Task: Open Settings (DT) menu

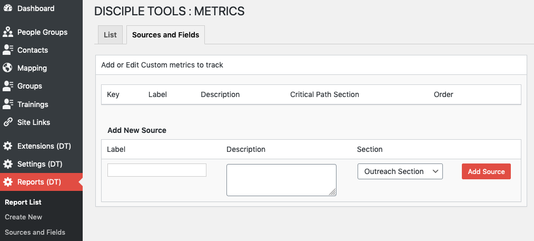Action: 41,164
